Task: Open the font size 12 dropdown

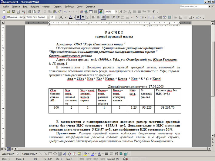Action: click(x=56, y=17)
